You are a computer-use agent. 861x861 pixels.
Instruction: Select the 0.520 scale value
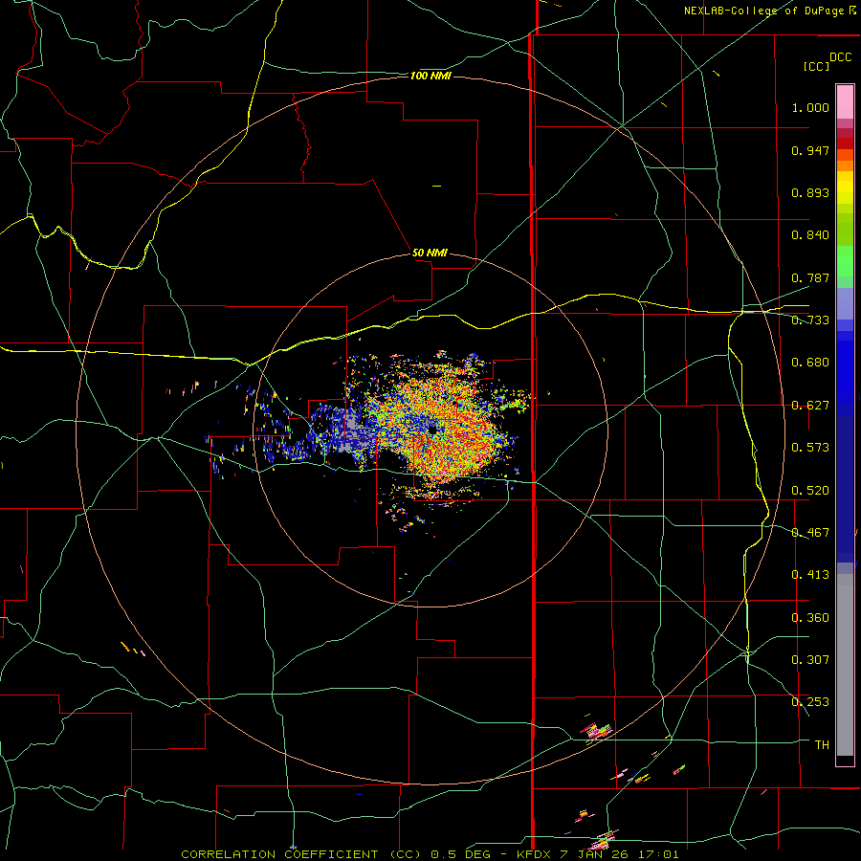click(810, 491)
